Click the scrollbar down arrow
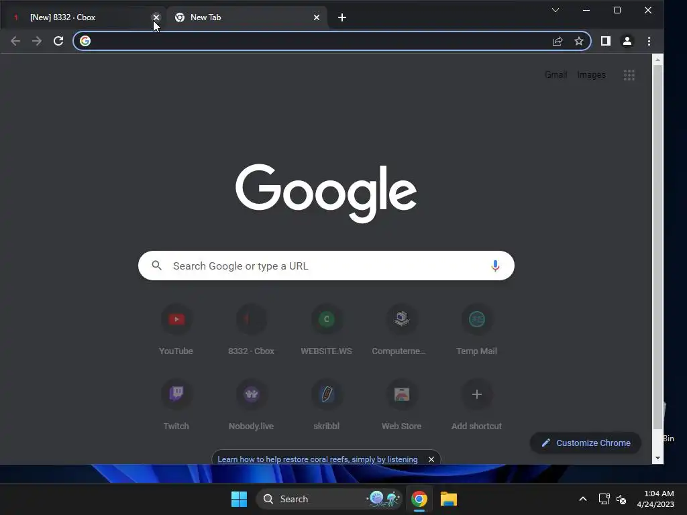 [x=657, y=458]
